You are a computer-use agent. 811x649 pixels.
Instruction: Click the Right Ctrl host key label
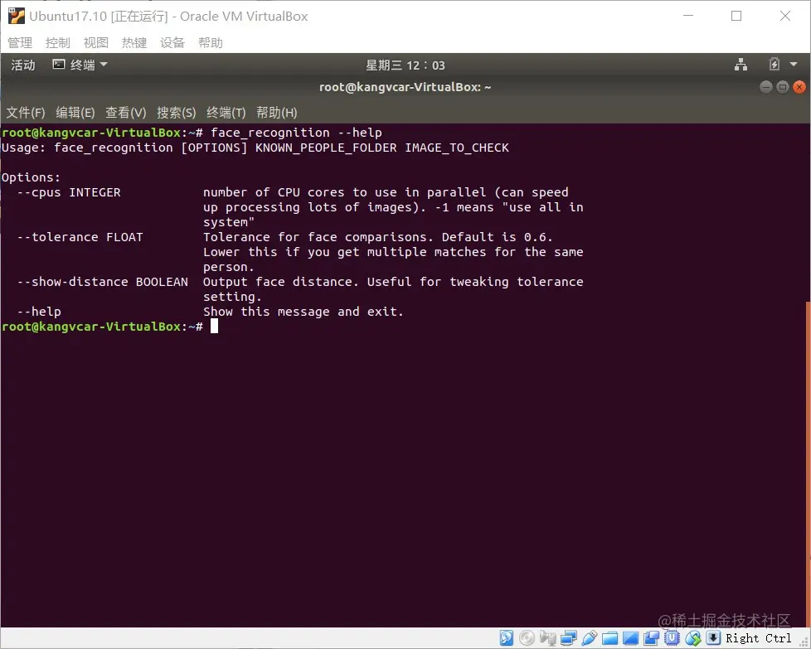coord(758,638)
